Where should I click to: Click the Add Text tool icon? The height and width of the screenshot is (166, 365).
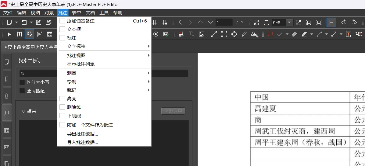pyautogui.click(x=191, y=34)
